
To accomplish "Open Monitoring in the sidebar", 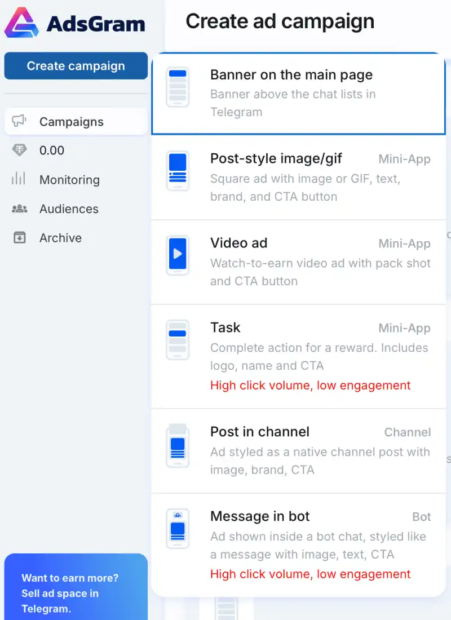I will pos(76,179).
